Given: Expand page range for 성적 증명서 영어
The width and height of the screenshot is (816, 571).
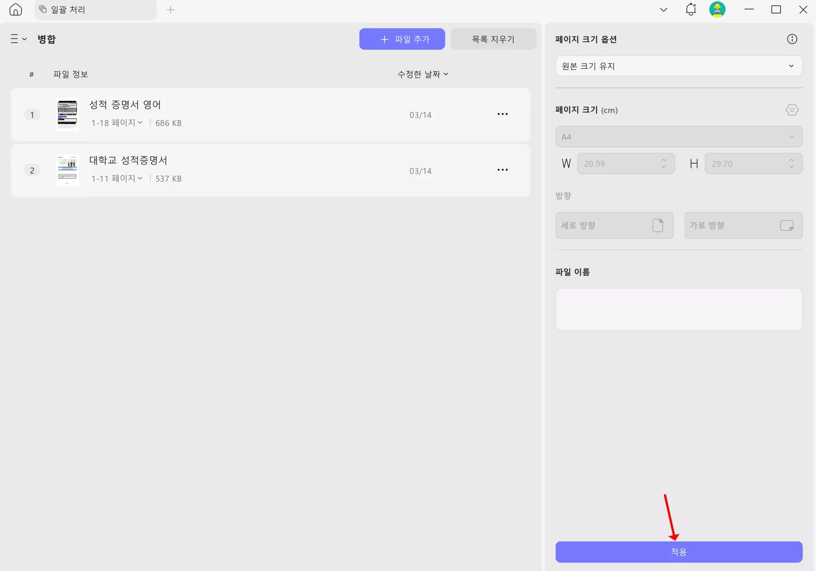Looking at the screenshot, I should (x=140, y=122).
